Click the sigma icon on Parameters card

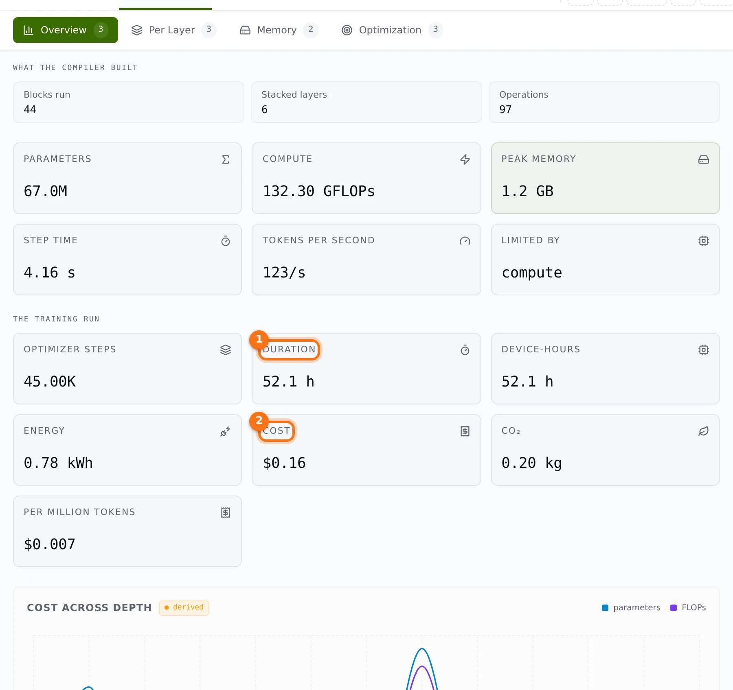[226, 159]
